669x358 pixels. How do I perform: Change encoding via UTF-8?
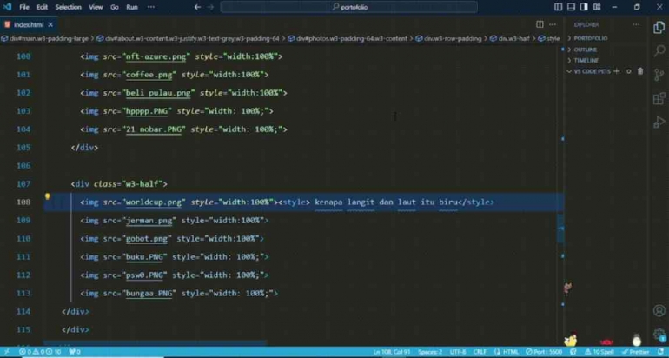coord(458,352)
